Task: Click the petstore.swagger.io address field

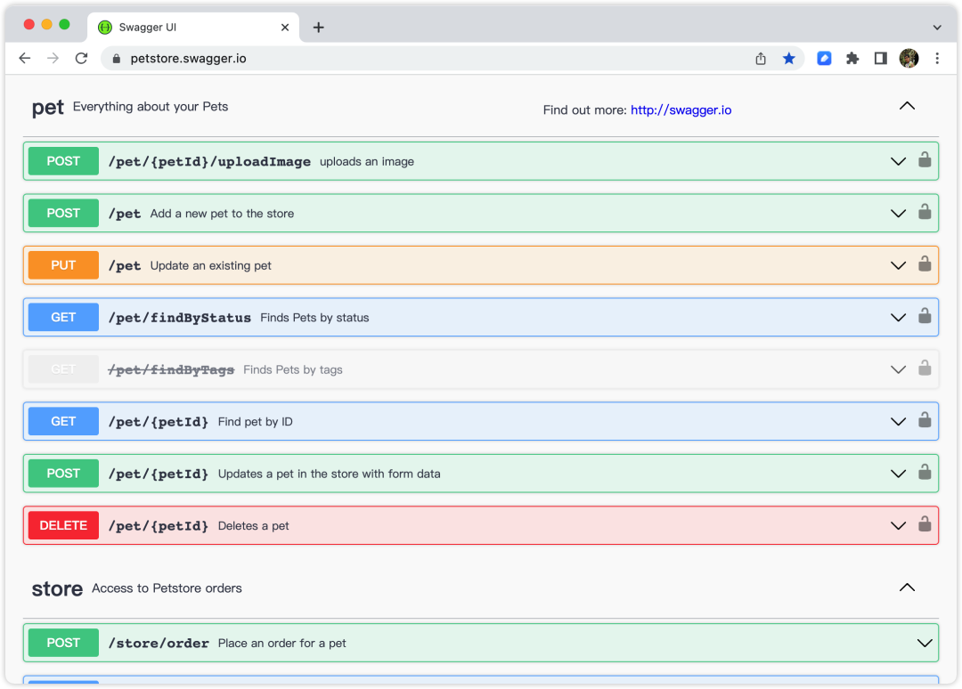Action: click(452, 58)
